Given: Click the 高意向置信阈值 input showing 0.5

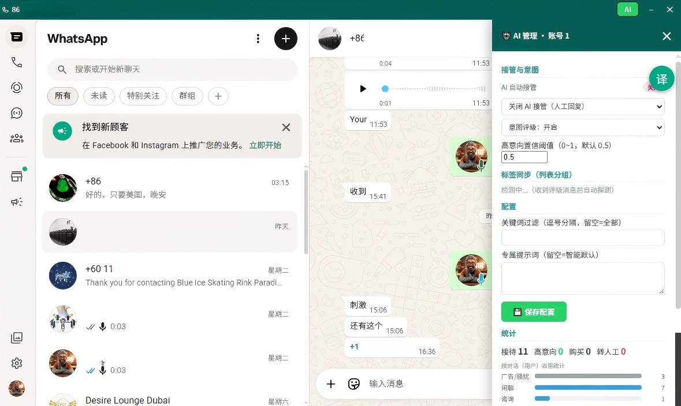Looking at the screenshot, I should (x=524, y=157).
